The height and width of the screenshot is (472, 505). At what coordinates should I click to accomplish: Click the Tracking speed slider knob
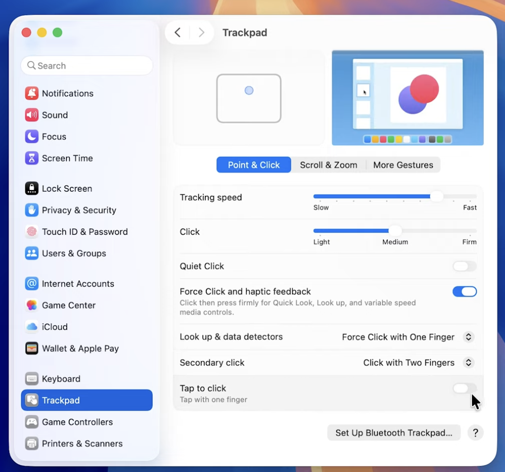[436, 196]
